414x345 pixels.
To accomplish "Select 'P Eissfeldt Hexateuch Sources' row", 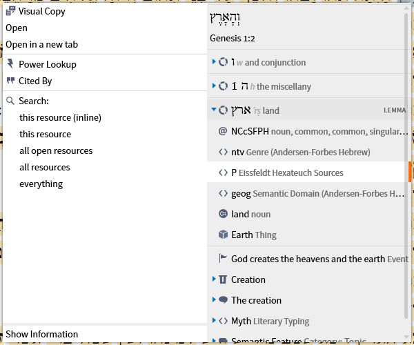I will [x=308, y=172].
